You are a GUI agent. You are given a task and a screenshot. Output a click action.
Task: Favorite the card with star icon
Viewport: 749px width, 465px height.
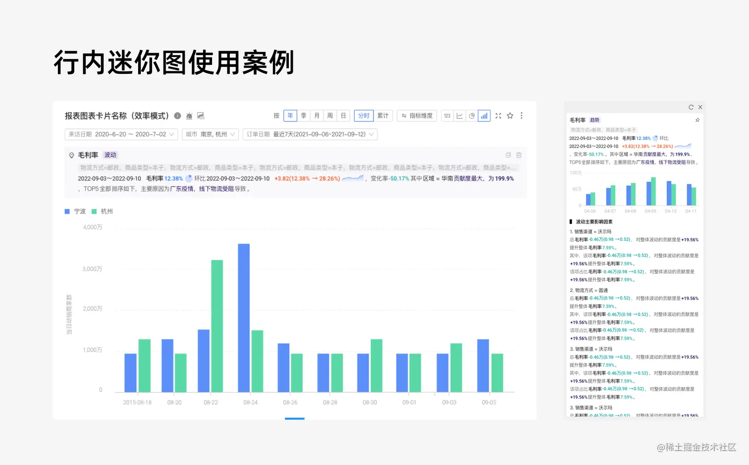tap(510, 116)
